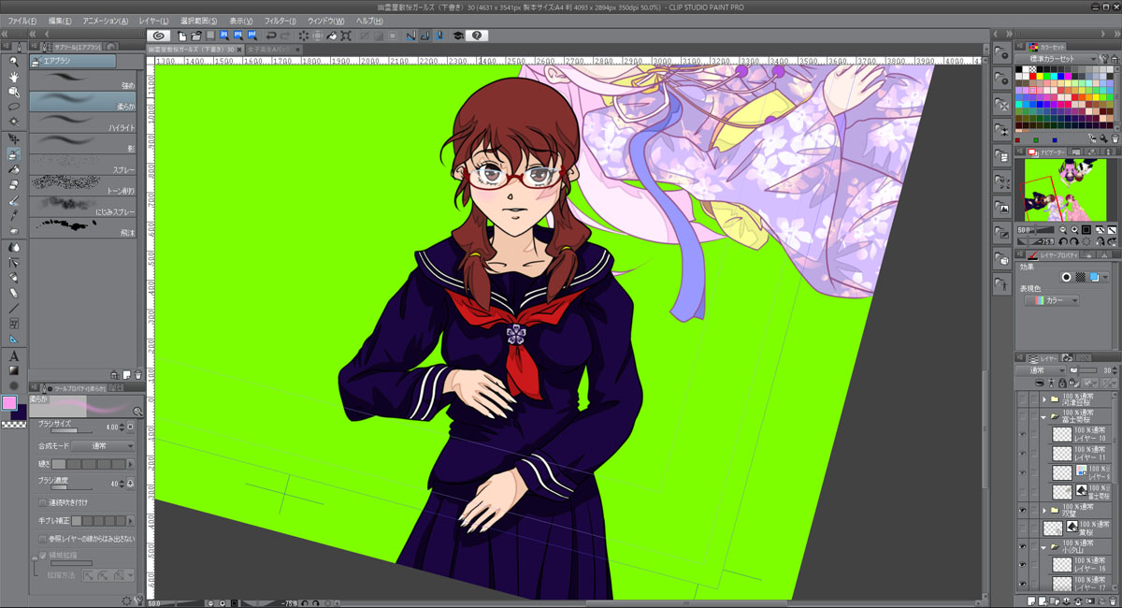This screenshot has height=608, width=1122.
Task: Click the pink main color swatch
Action: point(9,403)
